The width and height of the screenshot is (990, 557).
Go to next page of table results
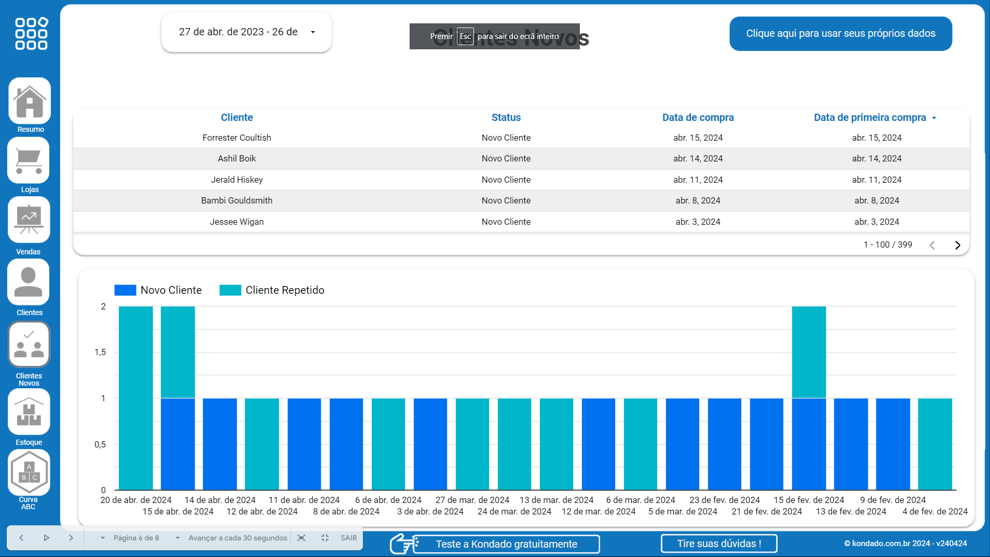coord(957,245)
